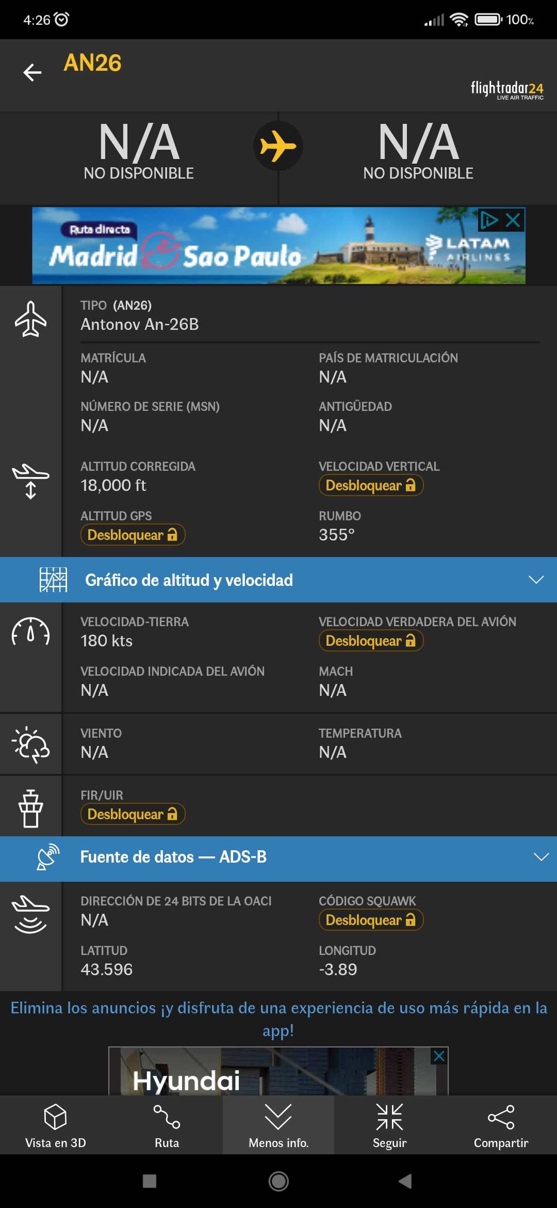
Task: Unlock Velocidad Verdadera del Avión
Action: (x=371, y=641)
